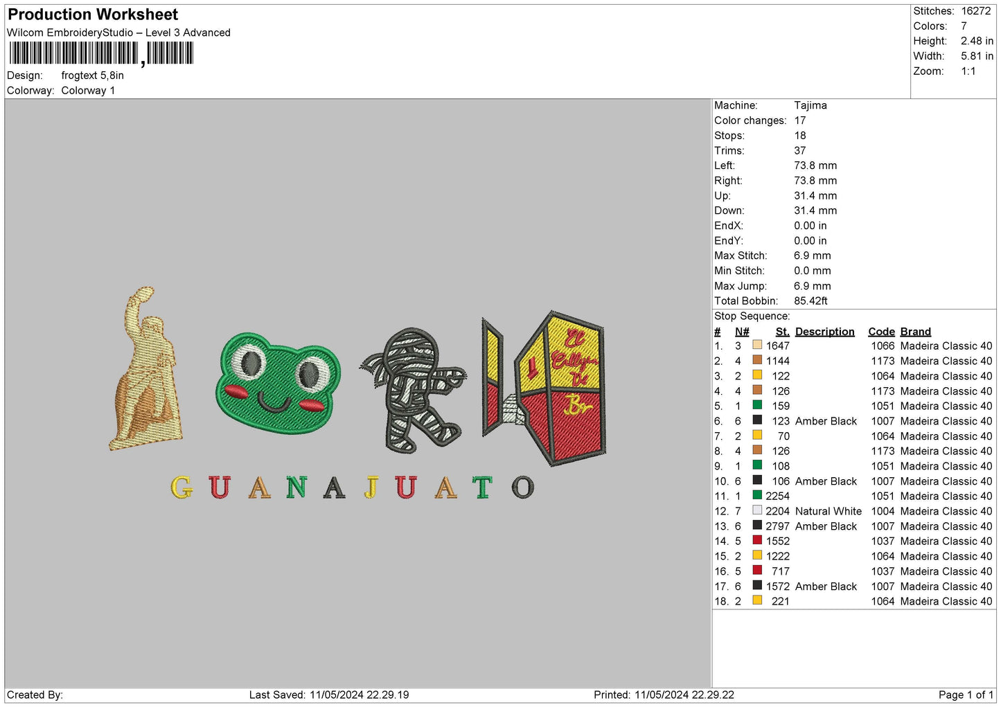This screenshot has width=1001, height=707.
Task: Click the Left: label
Action: coord(725,165)
